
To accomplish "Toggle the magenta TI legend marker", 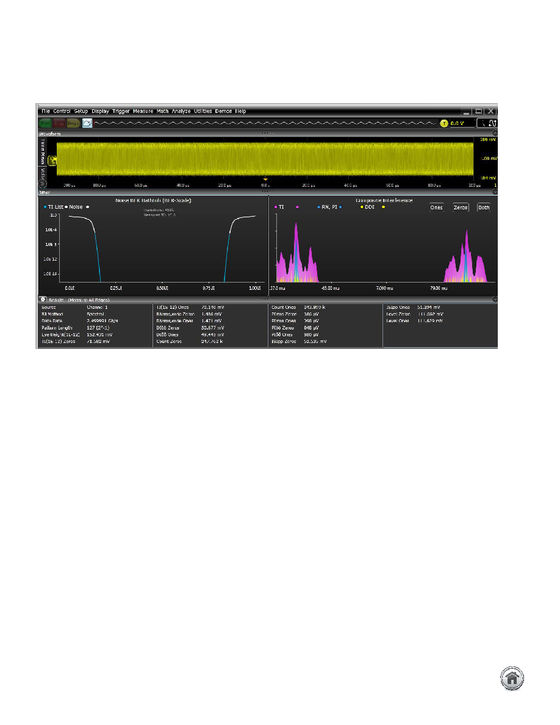I will click(x=276, y=207).
